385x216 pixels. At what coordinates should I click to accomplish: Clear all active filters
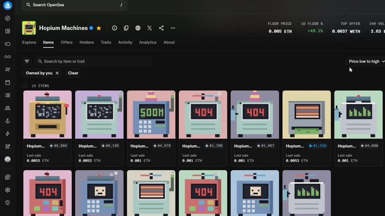pos(73,73)
